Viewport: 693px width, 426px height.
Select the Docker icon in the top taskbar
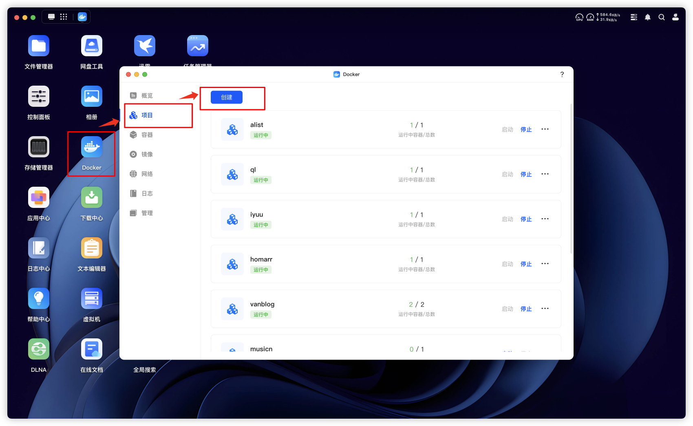(x=82, y=17)
